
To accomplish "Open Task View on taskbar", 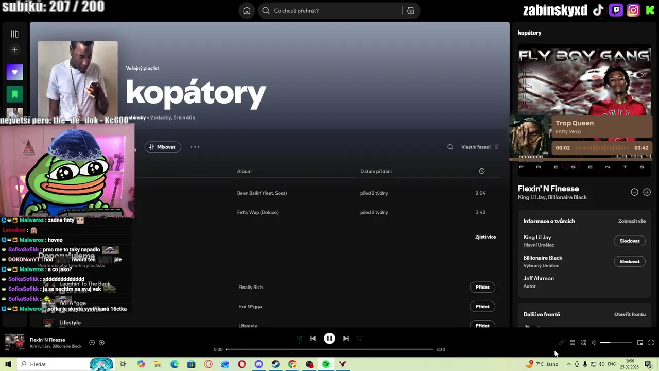I will (x=124, y=364).
